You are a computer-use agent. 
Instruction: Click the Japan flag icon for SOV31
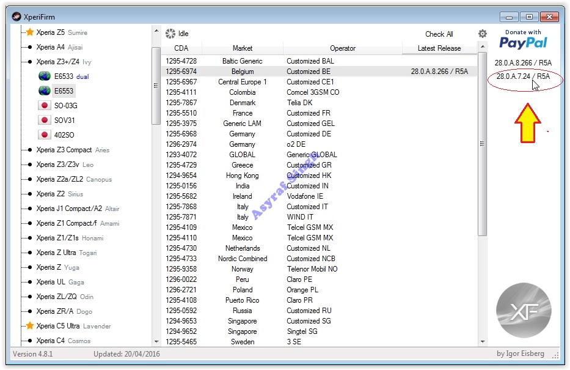[x=45, y=120]
